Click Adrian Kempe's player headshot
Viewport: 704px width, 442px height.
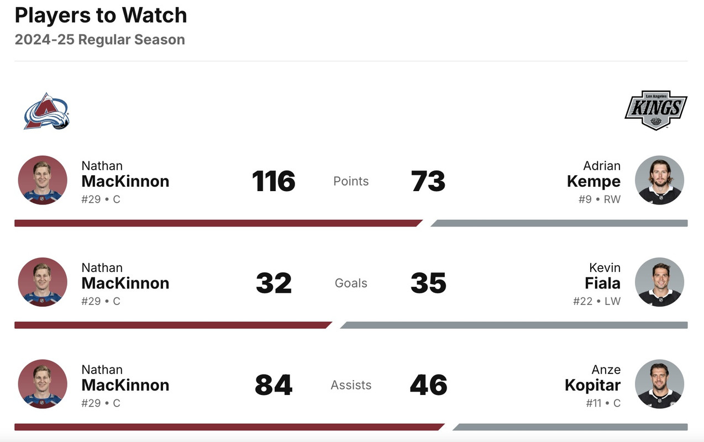click(x=659, y=180)
